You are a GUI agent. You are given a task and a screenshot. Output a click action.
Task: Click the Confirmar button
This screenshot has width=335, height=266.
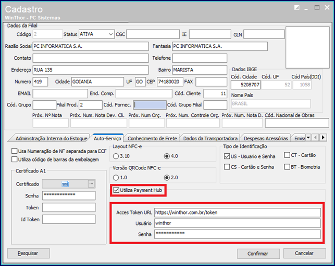[258, 254]
